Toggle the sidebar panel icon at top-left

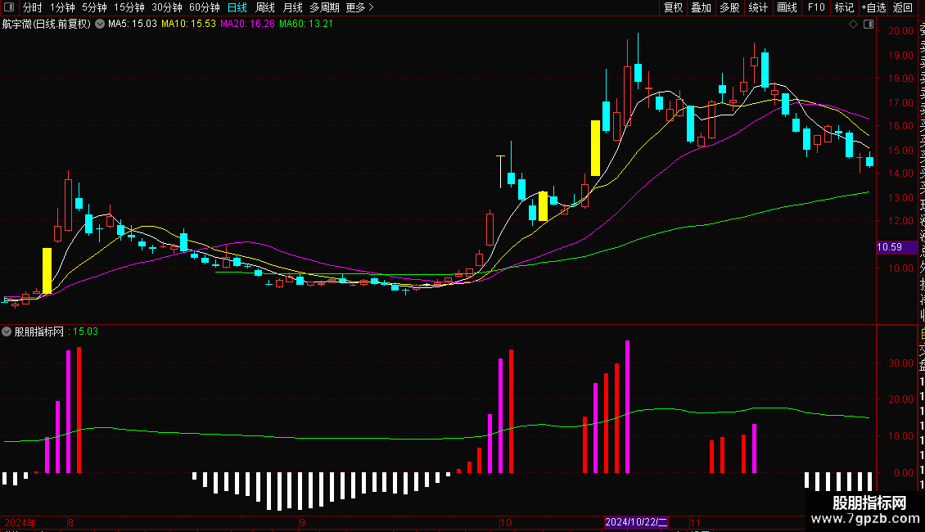[x=9, y=7]
